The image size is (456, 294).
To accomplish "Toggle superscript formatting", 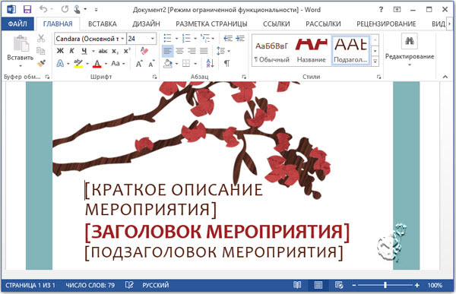I will pos(127,51).
